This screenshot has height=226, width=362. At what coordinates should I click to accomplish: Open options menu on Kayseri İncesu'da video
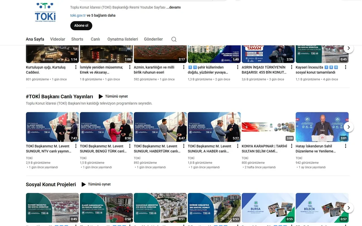pos(346,67)
